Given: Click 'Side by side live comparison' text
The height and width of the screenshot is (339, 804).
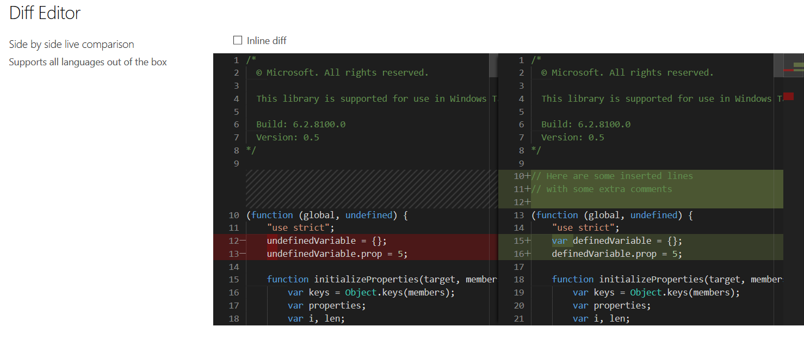Looking at the screenshot, I should (x=71, y=44).
